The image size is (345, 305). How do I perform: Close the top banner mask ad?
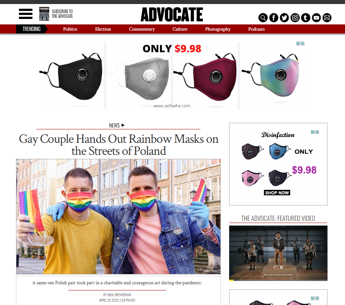(x=303, y=44)
